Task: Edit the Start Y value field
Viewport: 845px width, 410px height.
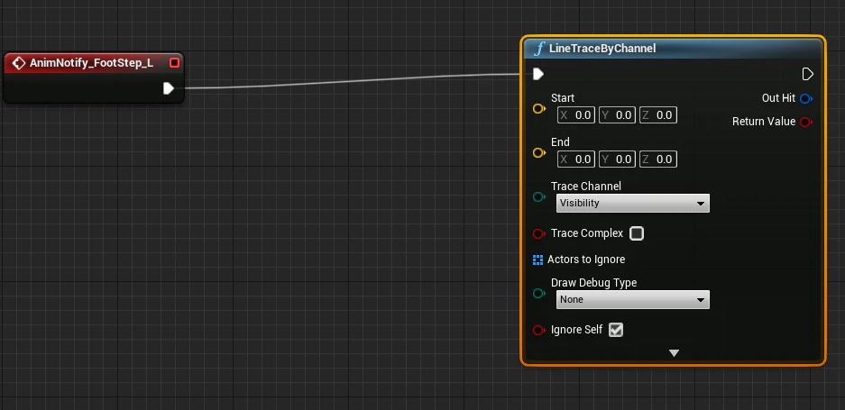Action: coord(617,115)
